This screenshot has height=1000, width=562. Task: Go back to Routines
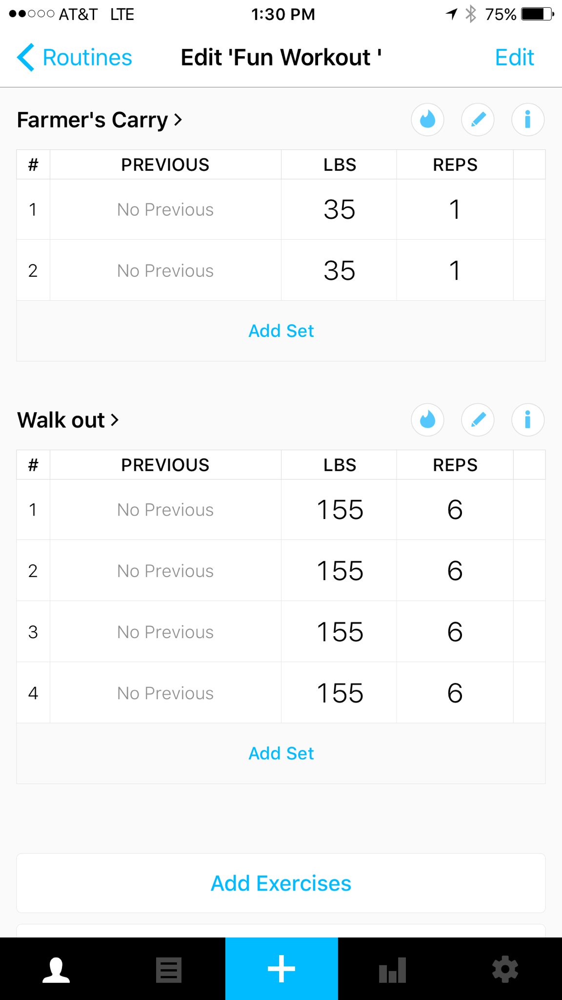75,58
